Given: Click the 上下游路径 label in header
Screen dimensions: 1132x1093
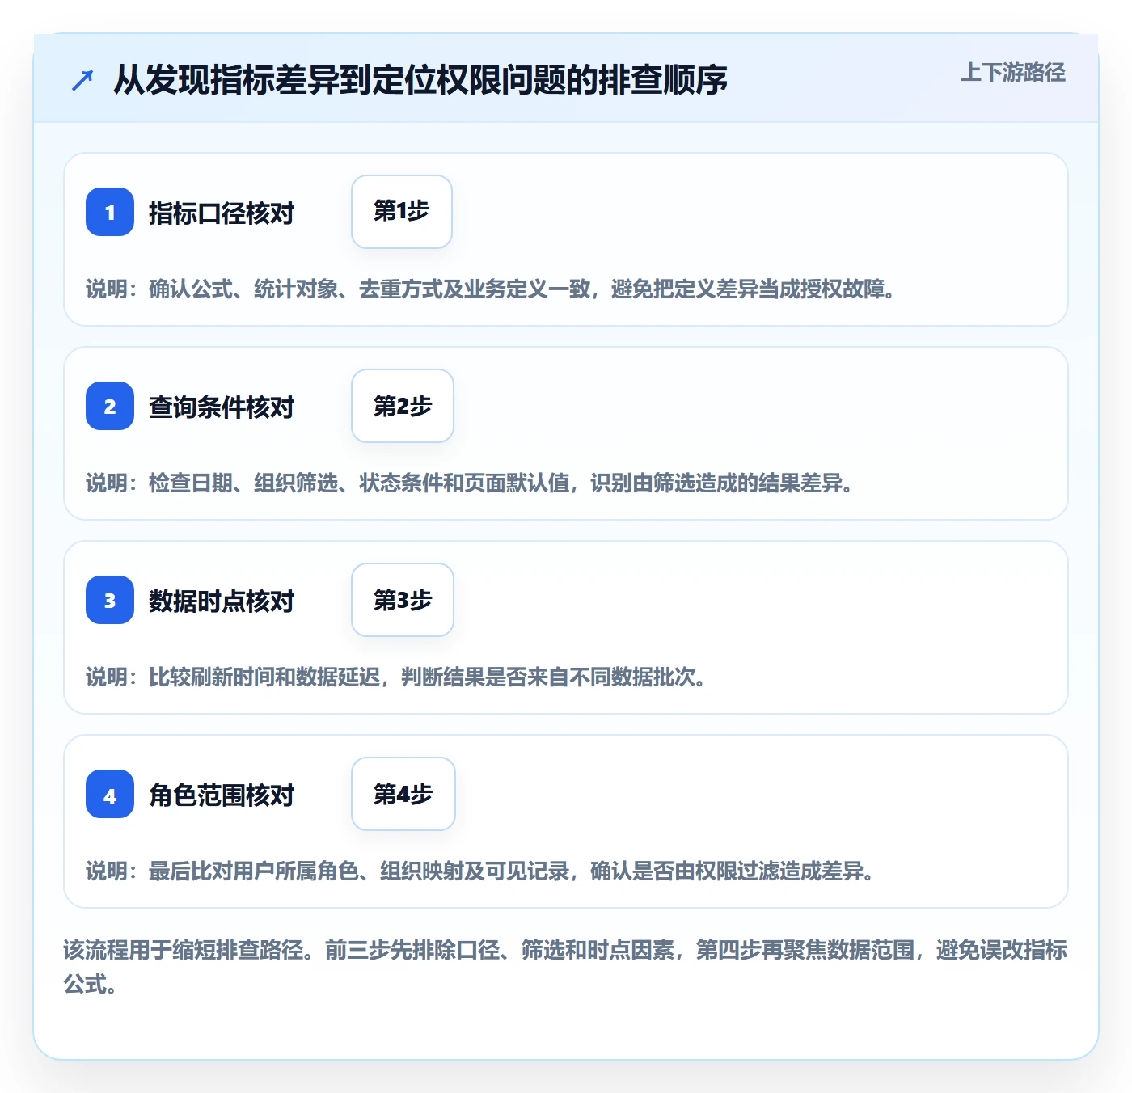Looking at the screenshot, I should click(1013, 73).
